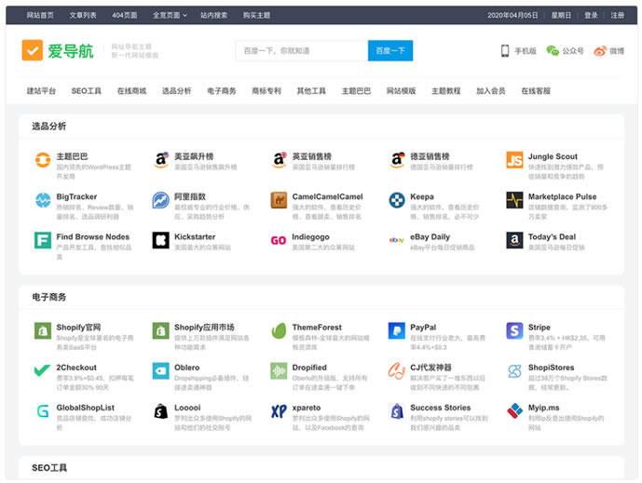642x483 pixels.
Task: Click the Myip.ms icon
Action: 514,410
